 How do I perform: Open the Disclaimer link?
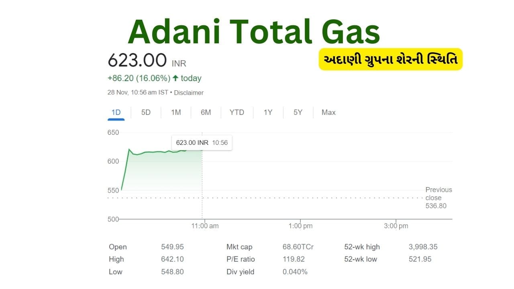pos(189,93)
